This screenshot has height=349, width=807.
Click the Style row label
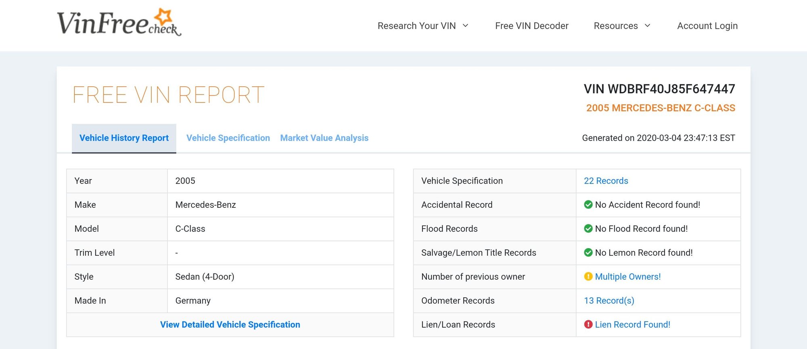[x=84, y=277]
